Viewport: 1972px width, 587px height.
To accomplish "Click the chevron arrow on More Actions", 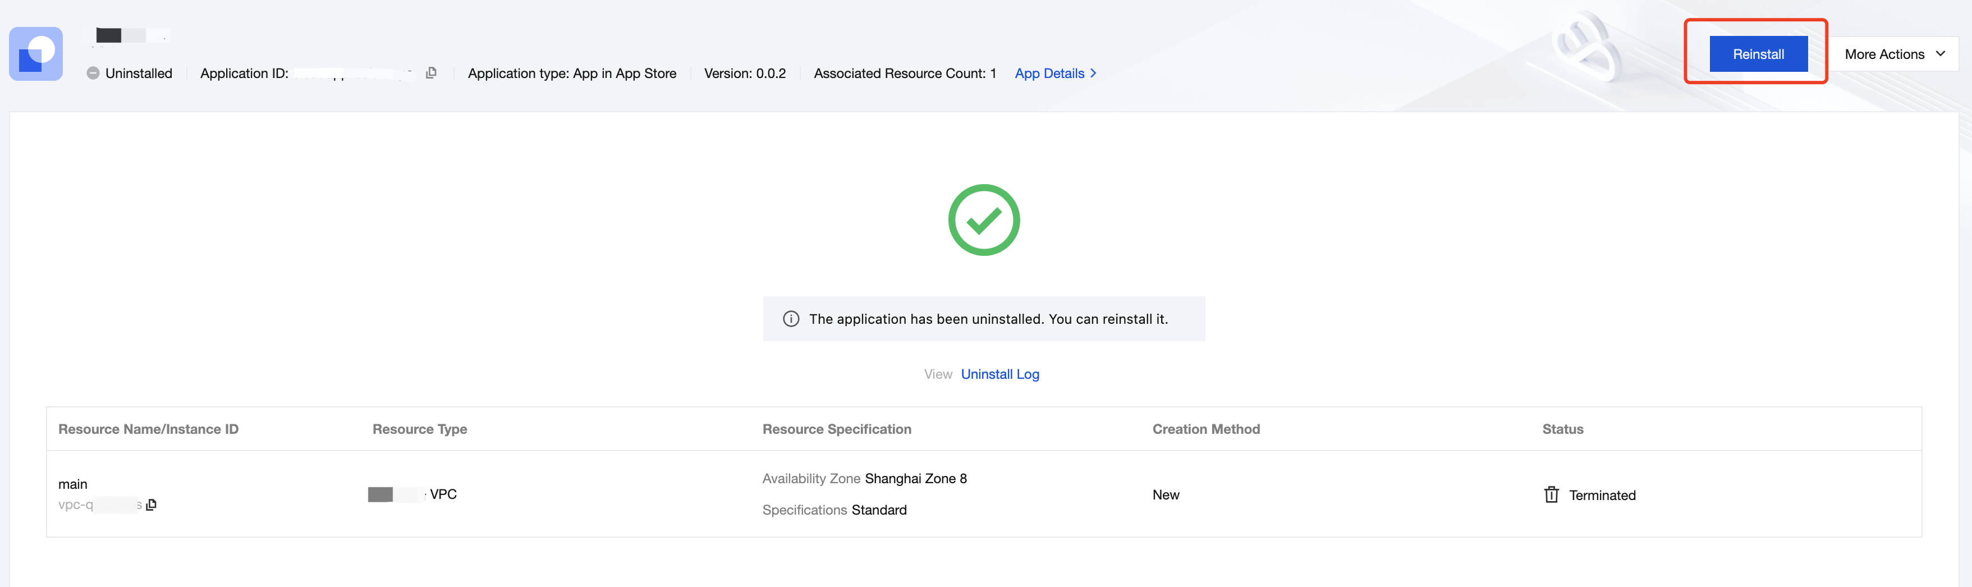I will (1941, 53).
